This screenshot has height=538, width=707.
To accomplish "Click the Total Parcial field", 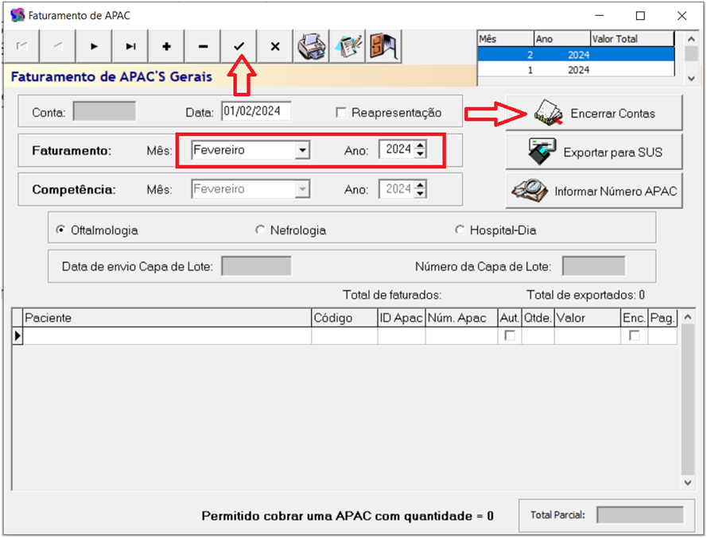I will click(640, 515).
